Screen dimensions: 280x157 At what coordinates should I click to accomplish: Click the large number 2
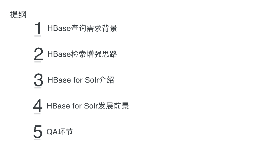click(38, 54)
